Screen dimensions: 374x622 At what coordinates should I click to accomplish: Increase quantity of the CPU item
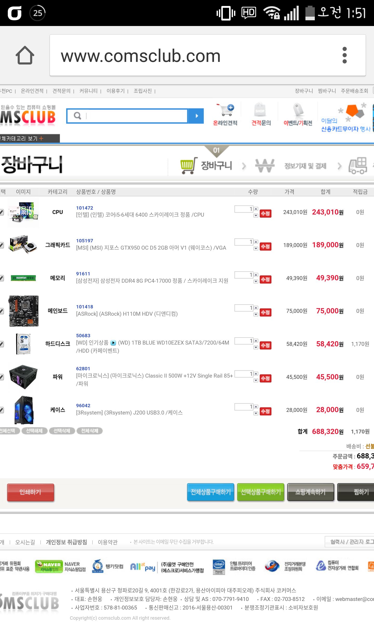click(256, 209)
